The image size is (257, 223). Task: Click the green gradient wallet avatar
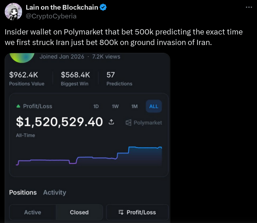point(22,58)
